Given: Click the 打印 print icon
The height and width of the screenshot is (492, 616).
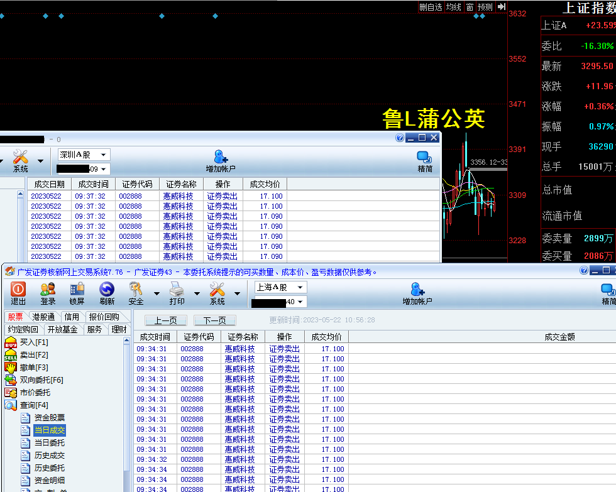Looking at the screenshot, I should pos(177,293).
